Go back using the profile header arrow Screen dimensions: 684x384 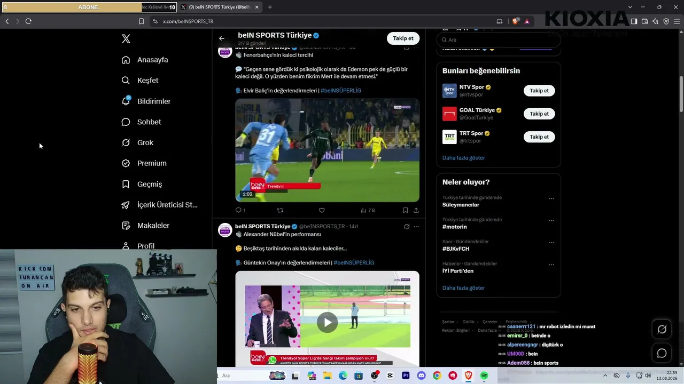222,38
